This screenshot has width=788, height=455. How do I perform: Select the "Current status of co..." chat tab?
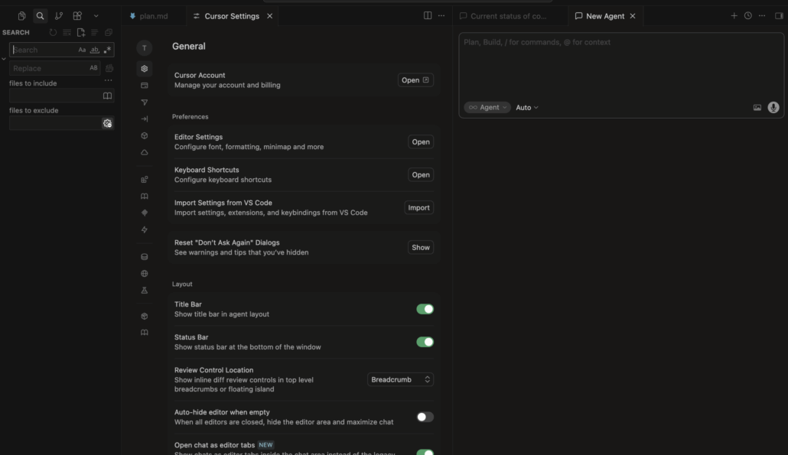pos(508,16)
